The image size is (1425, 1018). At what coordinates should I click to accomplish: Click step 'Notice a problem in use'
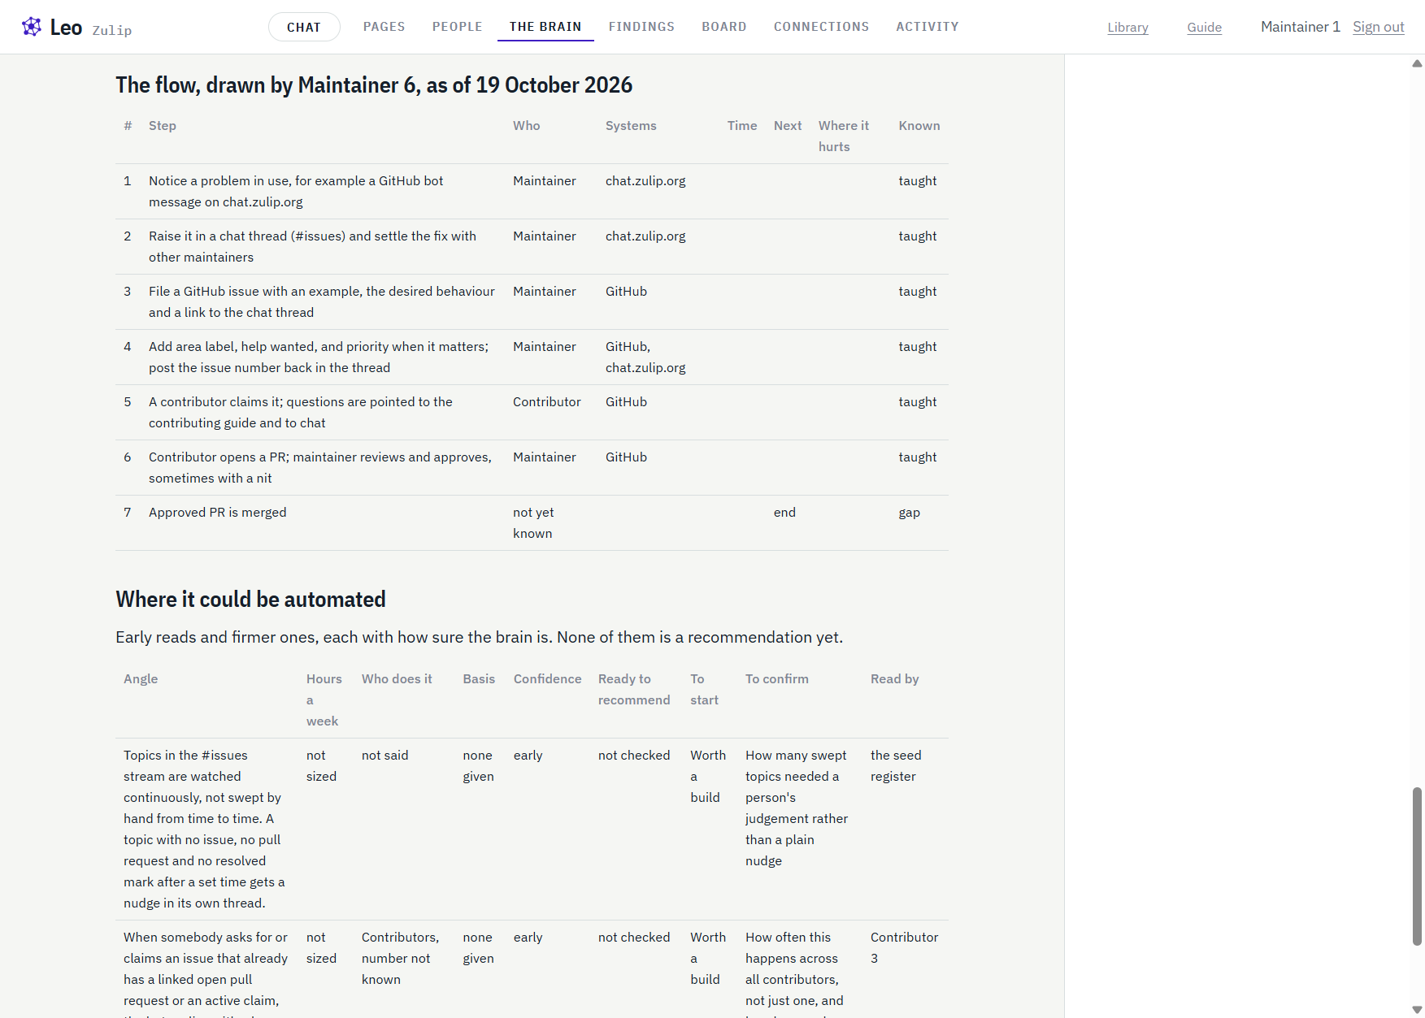(x=296, y=191)
